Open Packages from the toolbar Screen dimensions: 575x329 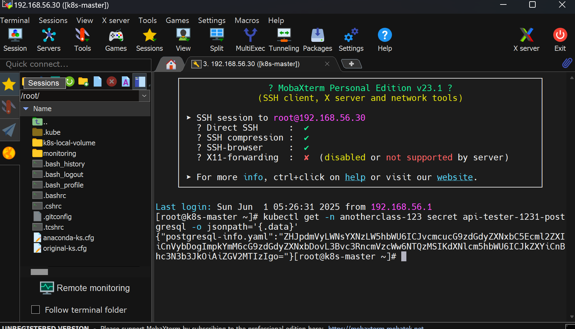(x=317, y=40)
